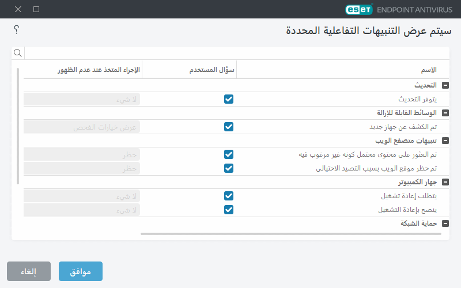Collapse the 'تنبيهات متصفح الويب' group
This screenshot has height=288, width=461.
445,141
